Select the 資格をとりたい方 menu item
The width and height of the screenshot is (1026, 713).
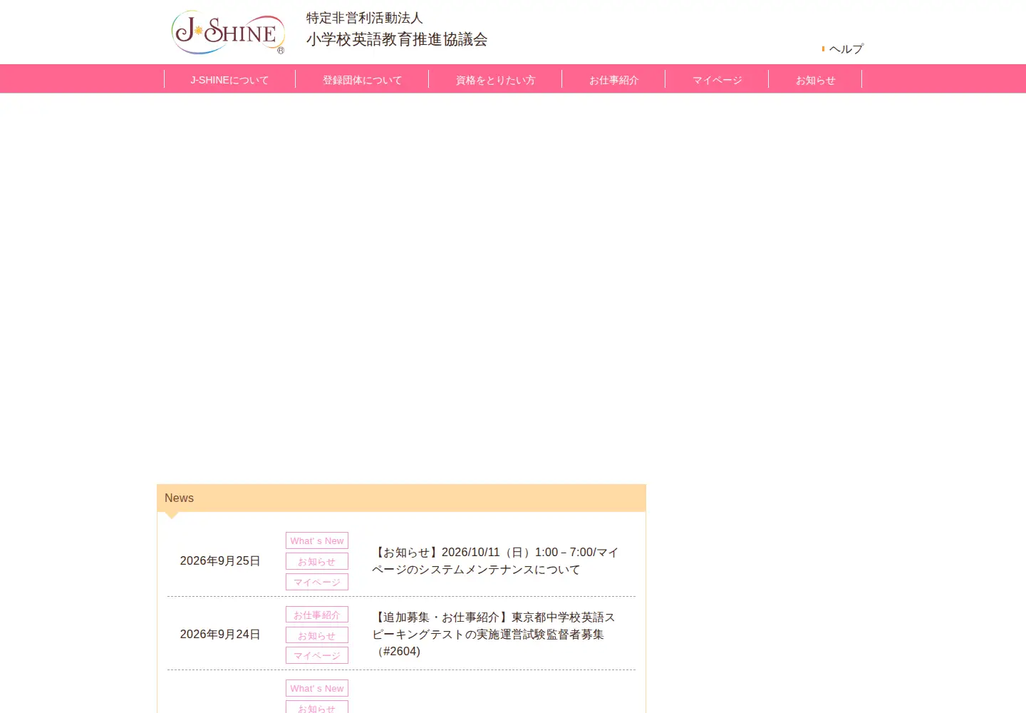[x=495, y=80]
